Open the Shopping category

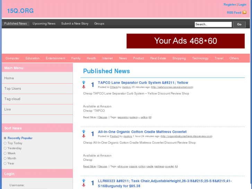coord(179,58)
